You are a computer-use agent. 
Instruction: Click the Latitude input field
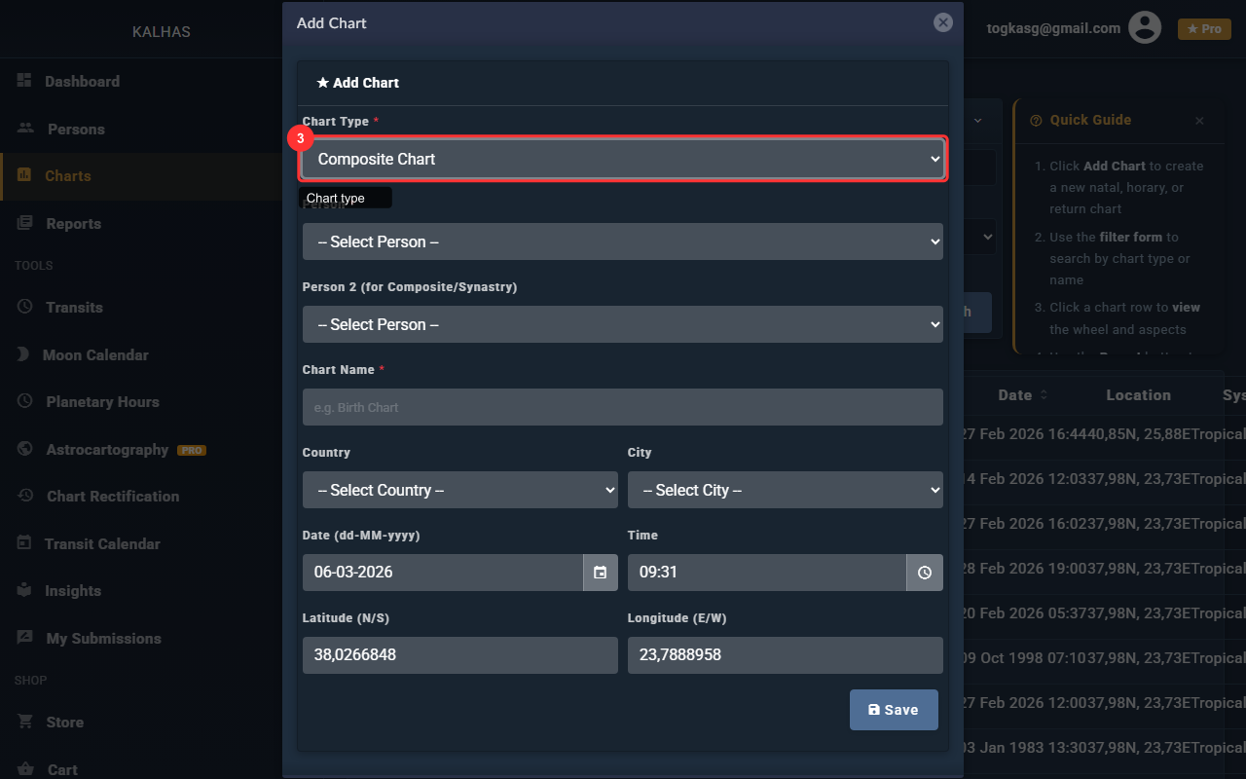tap(459, 655)
